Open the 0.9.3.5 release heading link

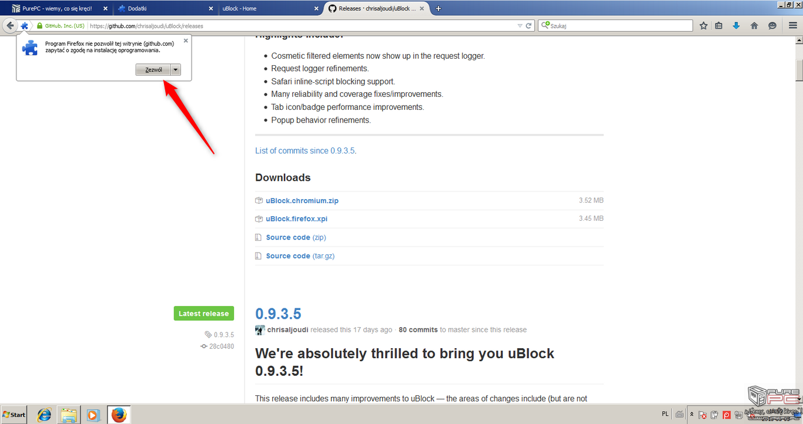pos(278,314)
